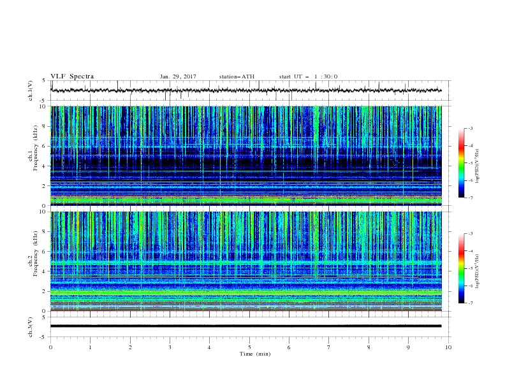Click the "Time (min)" x-axis label

[255, 354]
